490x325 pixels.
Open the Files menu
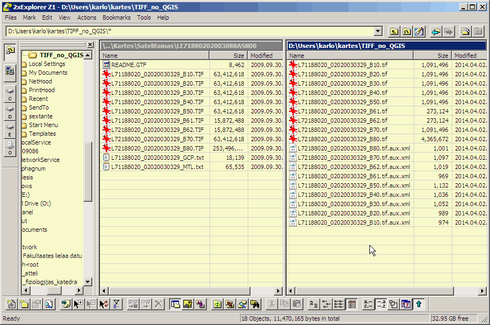[x=10, y=17]
